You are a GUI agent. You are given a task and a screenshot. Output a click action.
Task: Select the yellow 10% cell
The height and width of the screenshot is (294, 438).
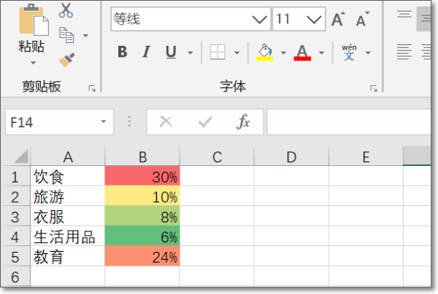[x=142, y=196]
